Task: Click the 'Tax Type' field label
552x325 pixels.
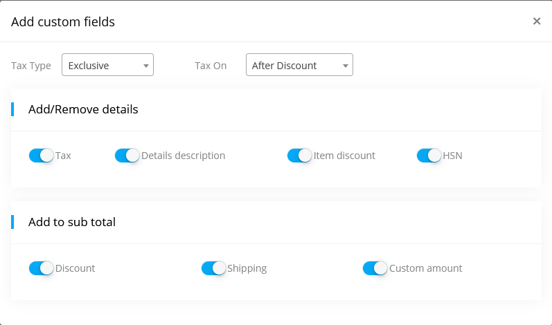Action: pyautogui.click(x=31, y=66)
